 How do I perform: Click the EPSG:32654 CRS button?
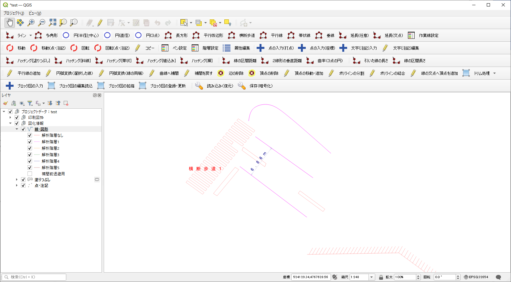pos(476,277)
